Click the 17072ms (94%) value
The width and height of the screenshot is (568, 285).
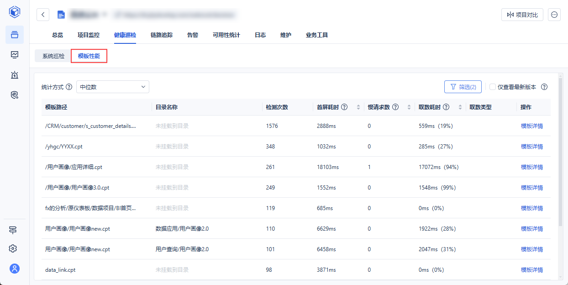[x=439, y=167]
